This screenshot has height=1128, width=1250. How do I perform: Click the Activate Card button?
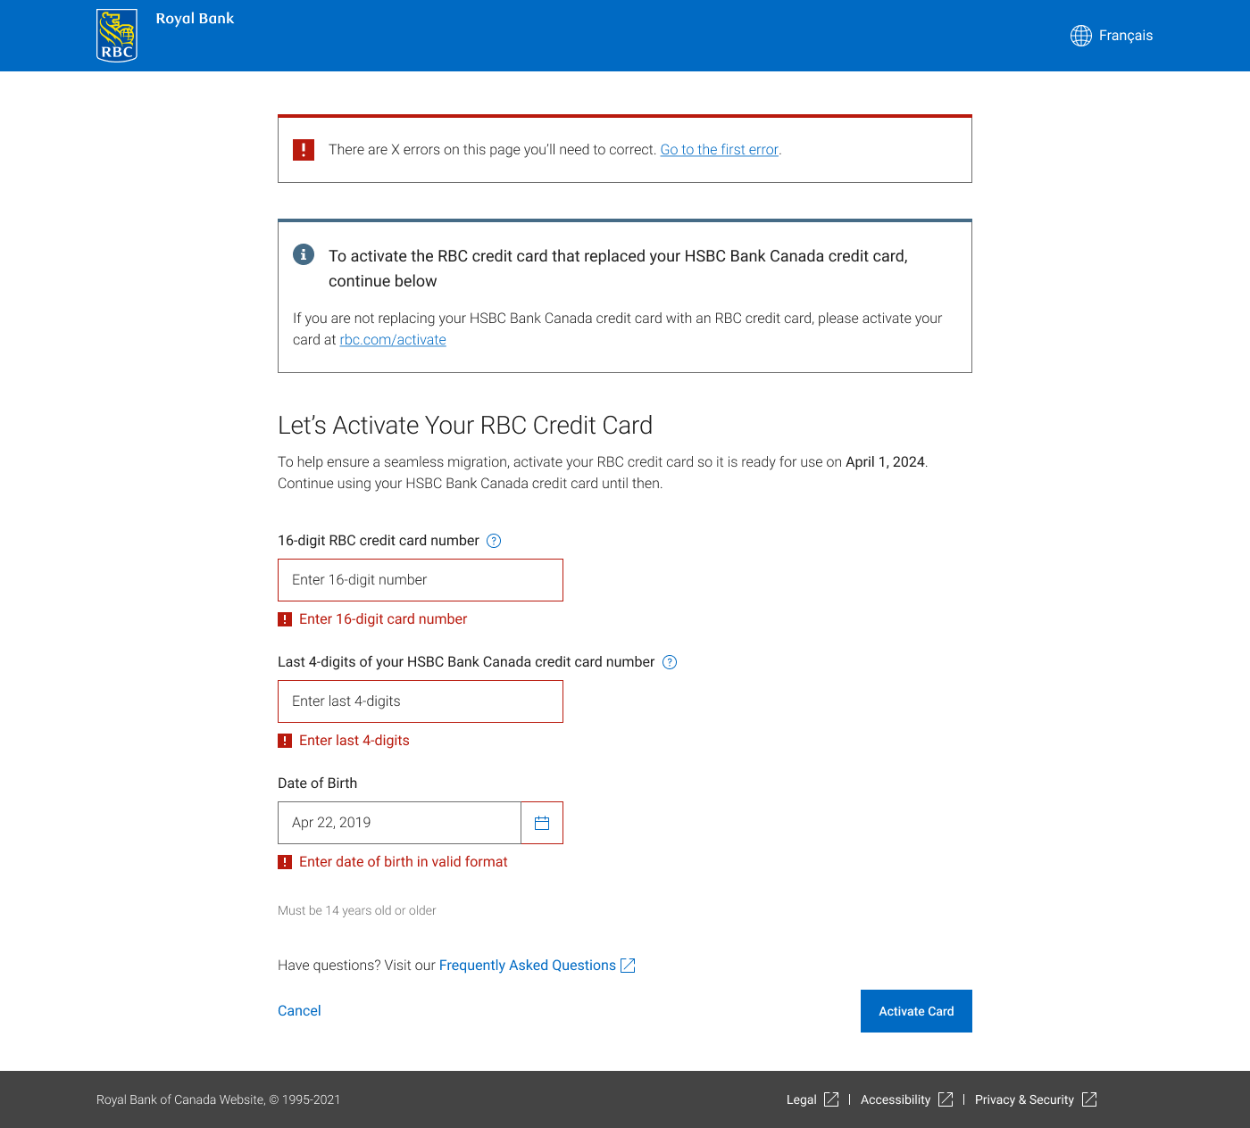[x=916, y=1011]
